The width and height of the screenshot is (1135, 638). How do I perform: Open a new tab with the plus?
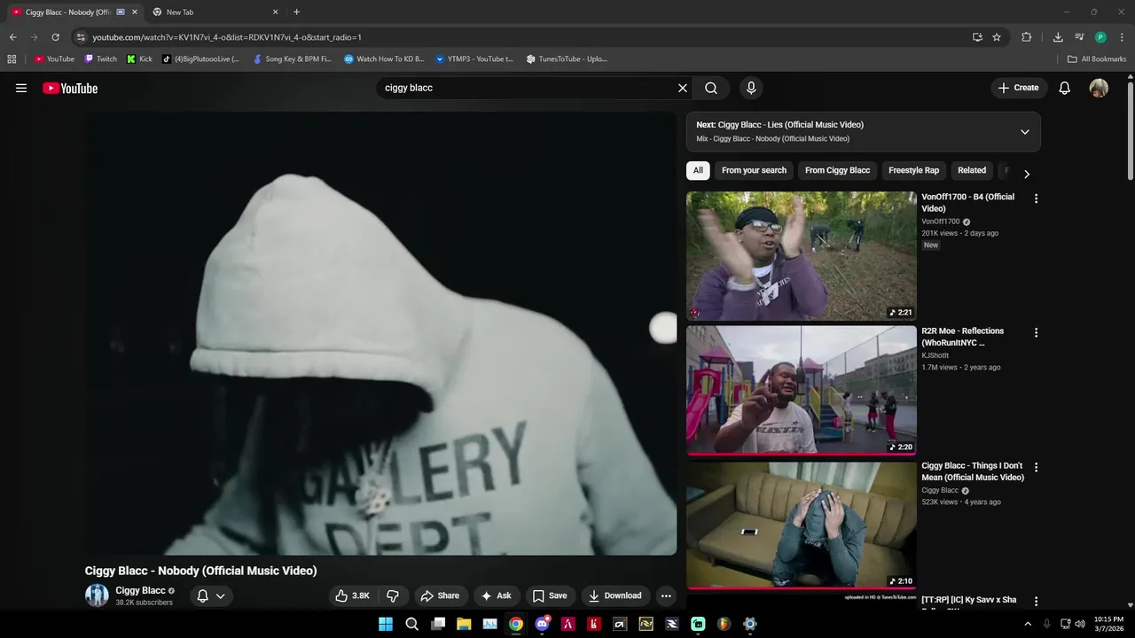[296, 12]
